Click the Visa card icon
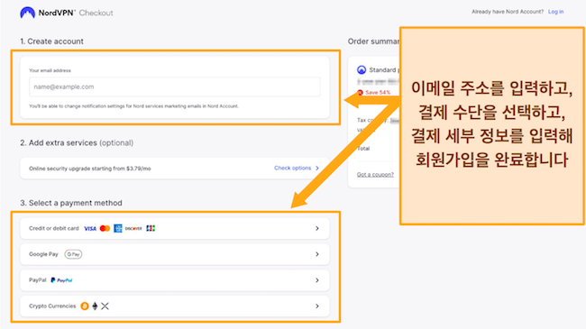 point(90,228)
